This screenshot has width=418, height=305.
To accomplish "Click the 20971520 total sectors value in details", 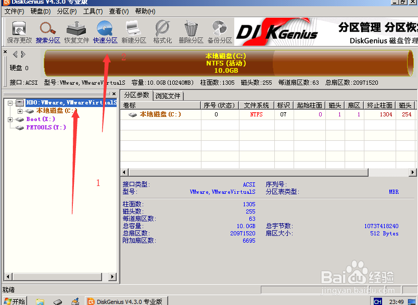I will [243, 233].
